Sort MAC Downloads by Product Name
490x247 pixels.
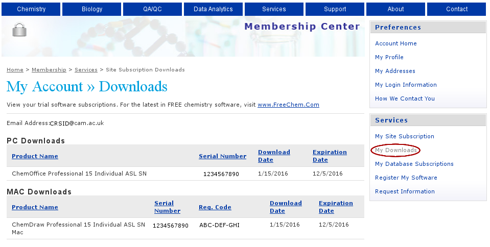[x=35, y=207]
